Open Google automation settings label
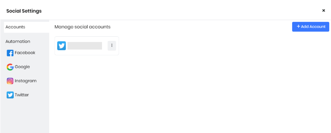Screen dimensions: 331x133 [22, 67]
